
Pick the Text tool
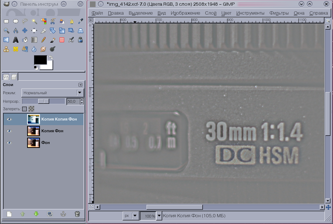pos(16,40)
